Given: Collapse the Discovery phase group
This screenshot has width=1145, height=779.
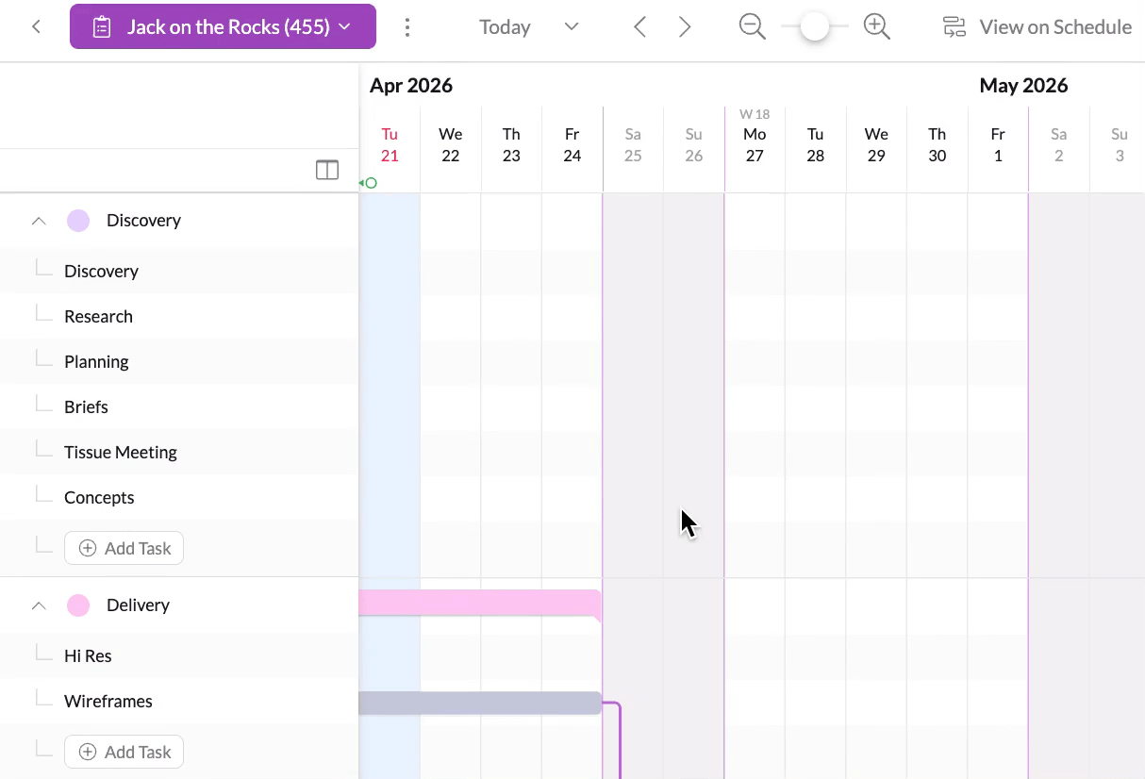Looking at the screenshot, I should (x=39, y=221).
